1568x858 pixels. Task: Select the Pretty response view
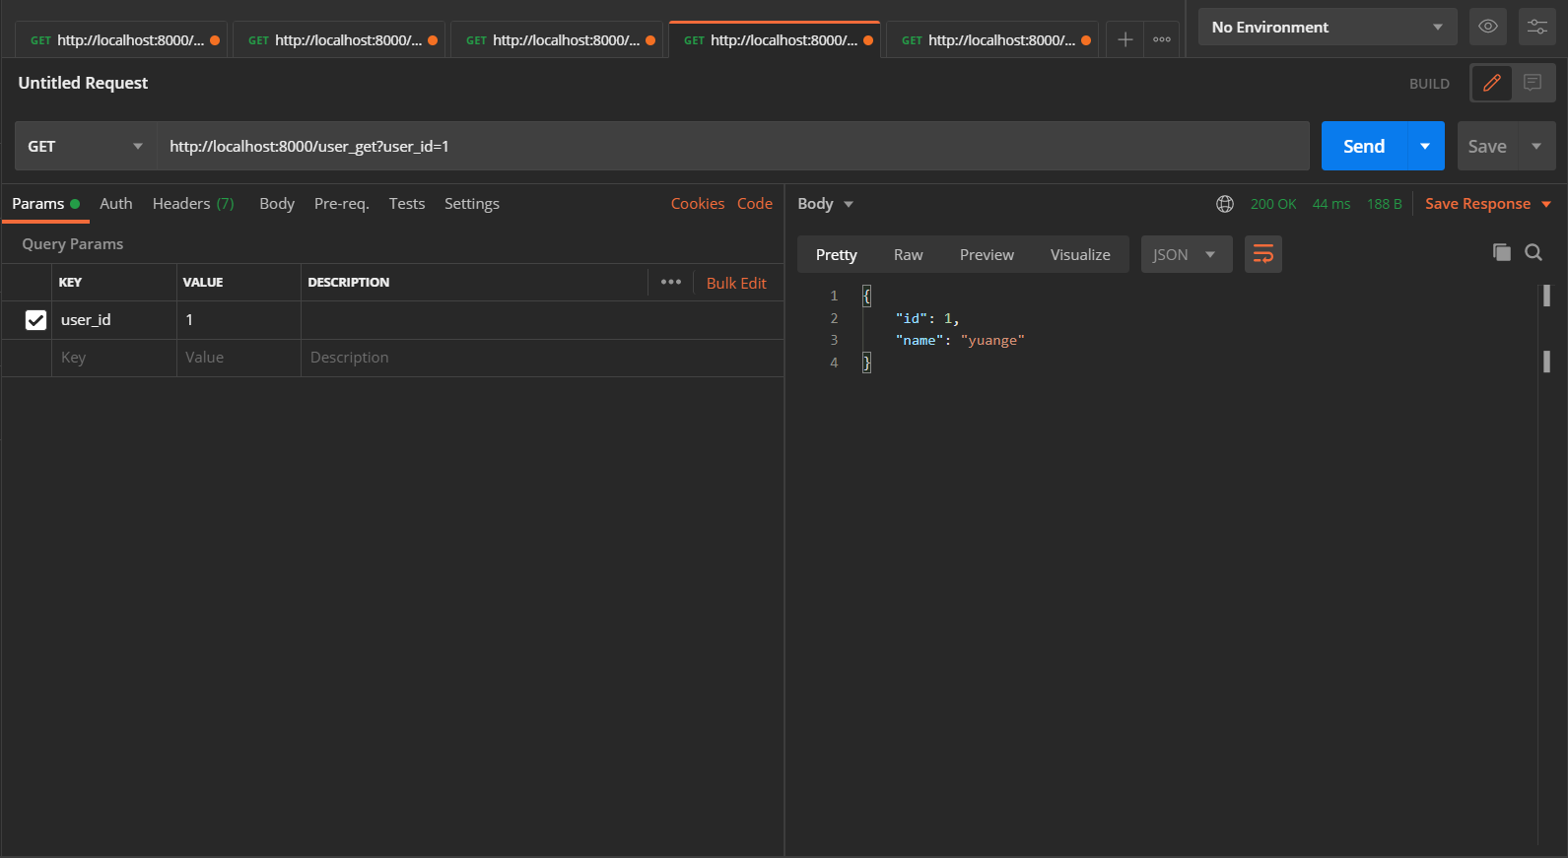click(837, 254)
